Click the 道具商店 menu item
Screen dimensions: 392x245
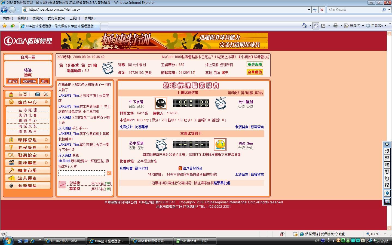click(28, 178)
